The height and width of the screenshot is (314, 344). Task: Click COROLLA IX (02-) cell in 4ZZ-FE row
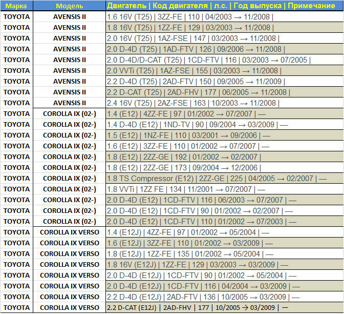[69, 114]
